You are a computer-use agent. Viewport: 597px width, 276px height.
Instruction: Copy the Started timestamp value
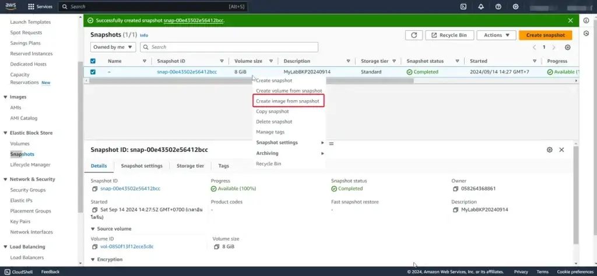point(95,210)
